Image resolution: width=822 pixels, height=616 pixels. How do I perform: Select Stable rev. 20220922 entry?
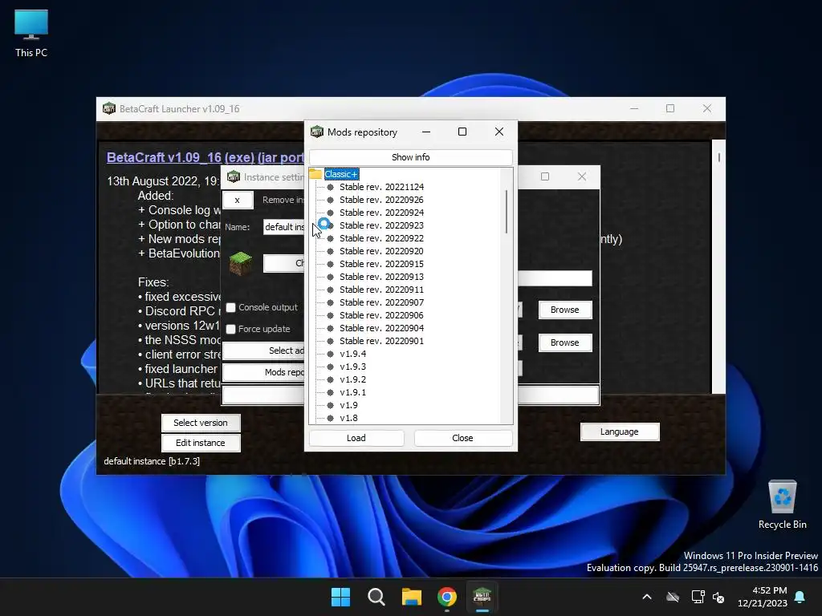381,238
